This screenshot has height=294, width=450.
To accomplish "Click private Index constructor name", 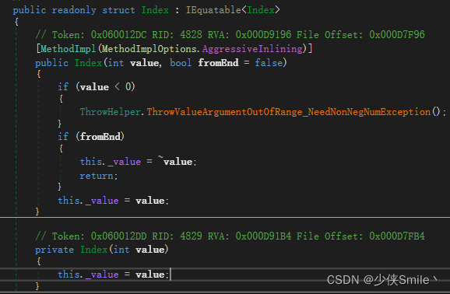I will point(94,250).
